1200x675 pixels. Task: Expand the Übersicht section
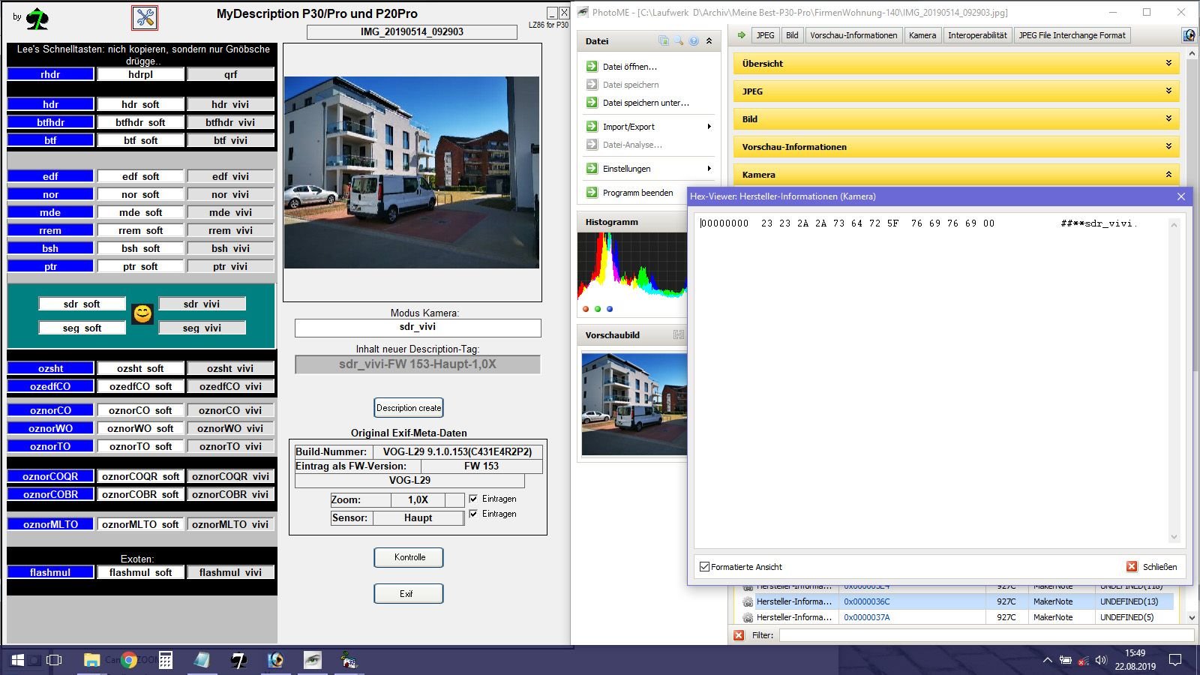tap(956, 64)
